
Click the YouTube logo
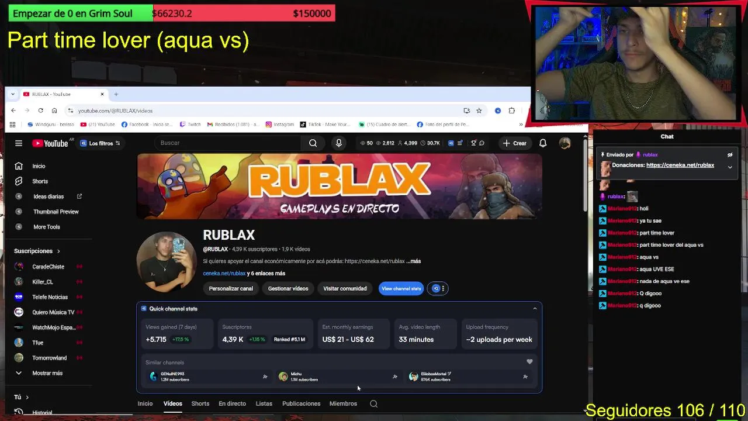click(x=50, y=143)
